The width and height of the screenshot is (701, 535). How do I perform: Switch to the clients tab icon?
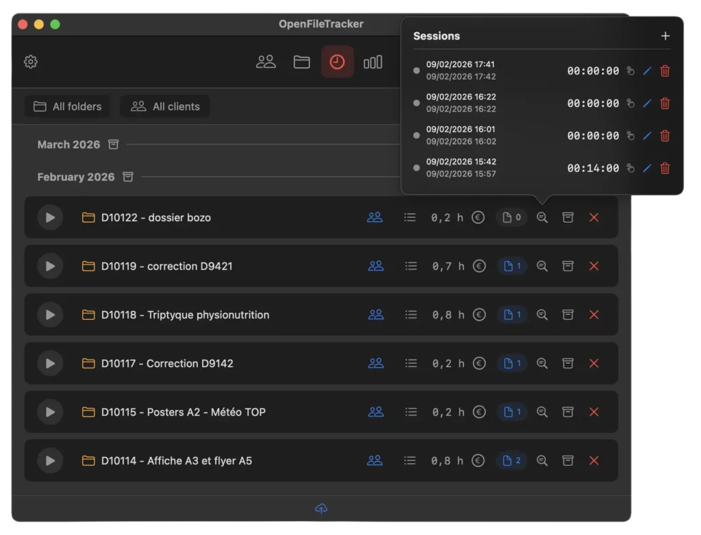click(266, 62)
